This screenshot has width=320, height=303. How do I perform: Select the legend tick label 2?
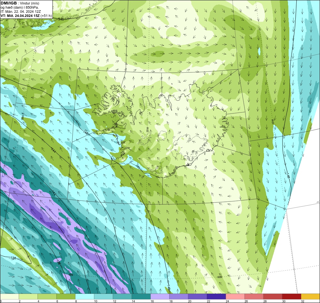(20, 301)
